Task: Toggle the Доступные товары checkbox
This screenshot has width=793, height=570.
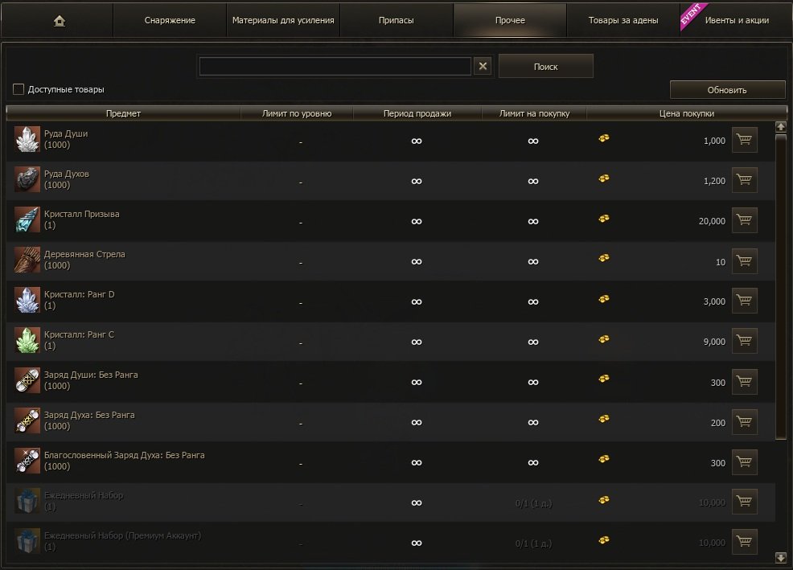Action: click(18, 89)
